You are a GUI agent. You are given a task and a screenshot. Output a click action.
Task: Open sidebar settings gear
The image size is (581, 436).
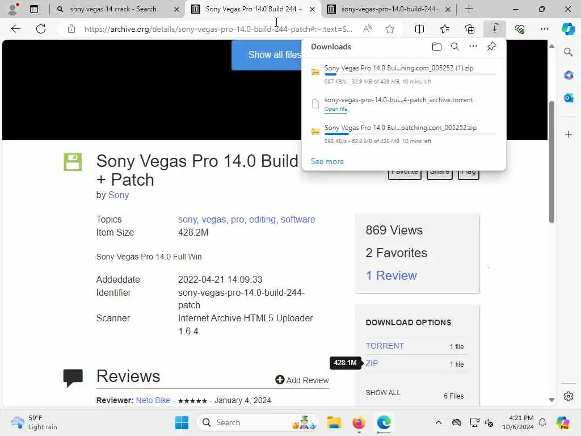569,396
